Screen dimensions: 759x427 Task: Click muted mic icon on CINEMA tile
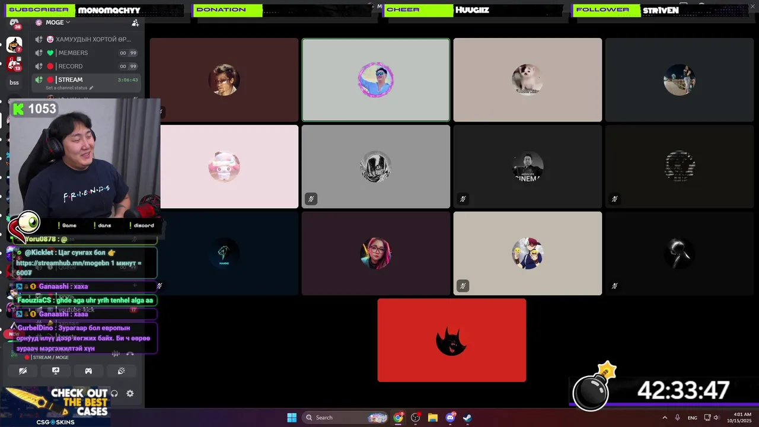(463, 199)
